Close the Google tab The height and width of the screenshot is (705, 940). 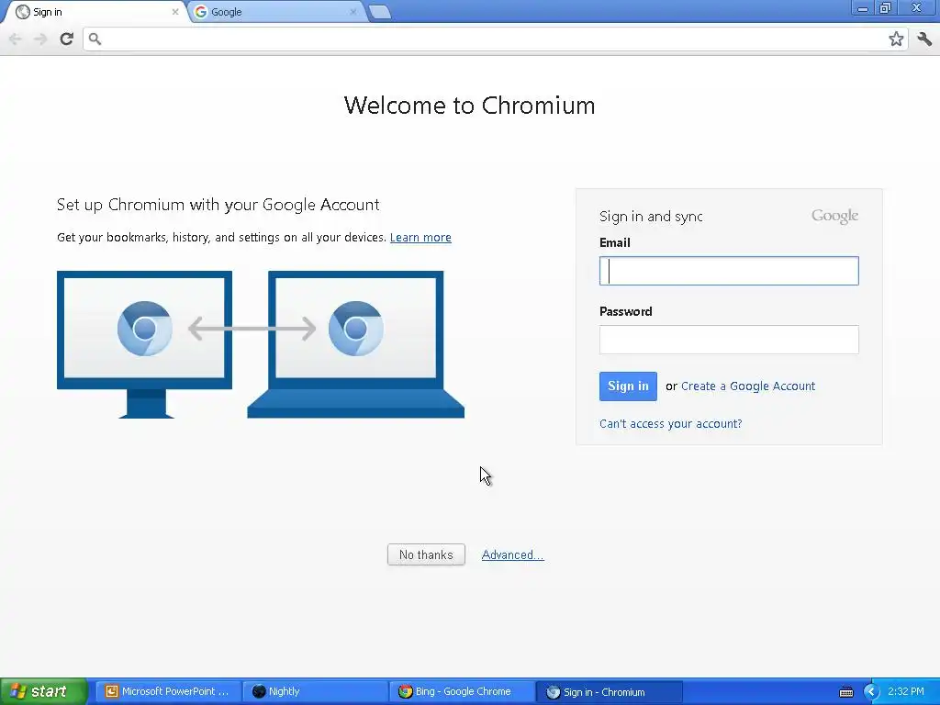[x=353, y=12]
